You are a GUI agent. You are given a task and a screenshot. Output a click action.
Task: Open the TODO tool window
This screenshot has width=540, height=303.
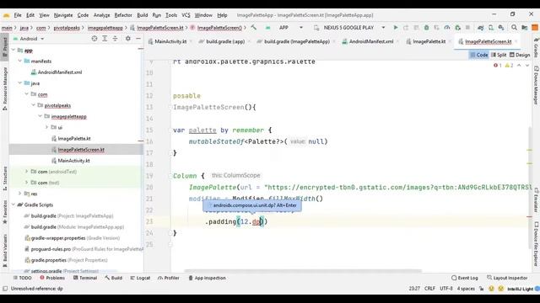tap(23, 278)
